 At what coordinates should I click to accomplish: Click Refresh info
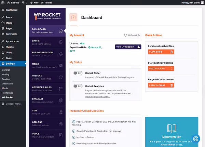pos(132,35)
